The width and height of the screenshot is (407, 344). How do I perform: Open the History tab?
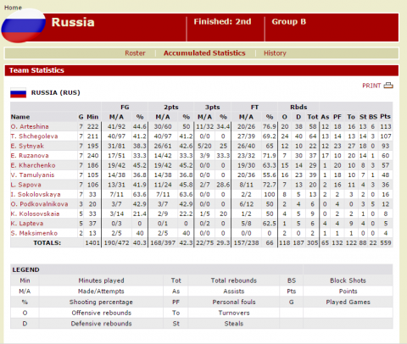275,53
